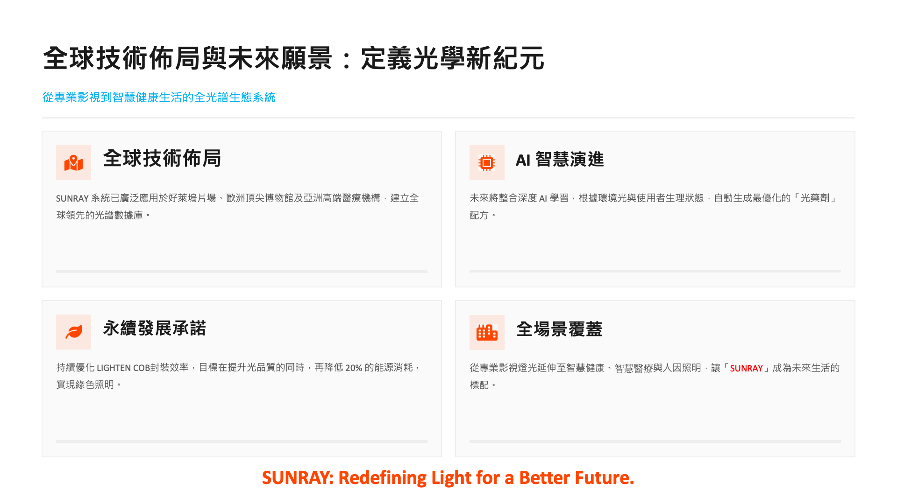
Task: Select the 永續發展承諾 card heading
Action: (x=154, y=329)
